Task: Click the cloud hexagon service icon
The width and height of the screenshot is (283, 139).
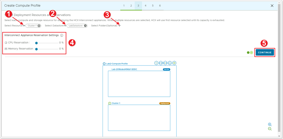Action: click(x=170, y=63)
